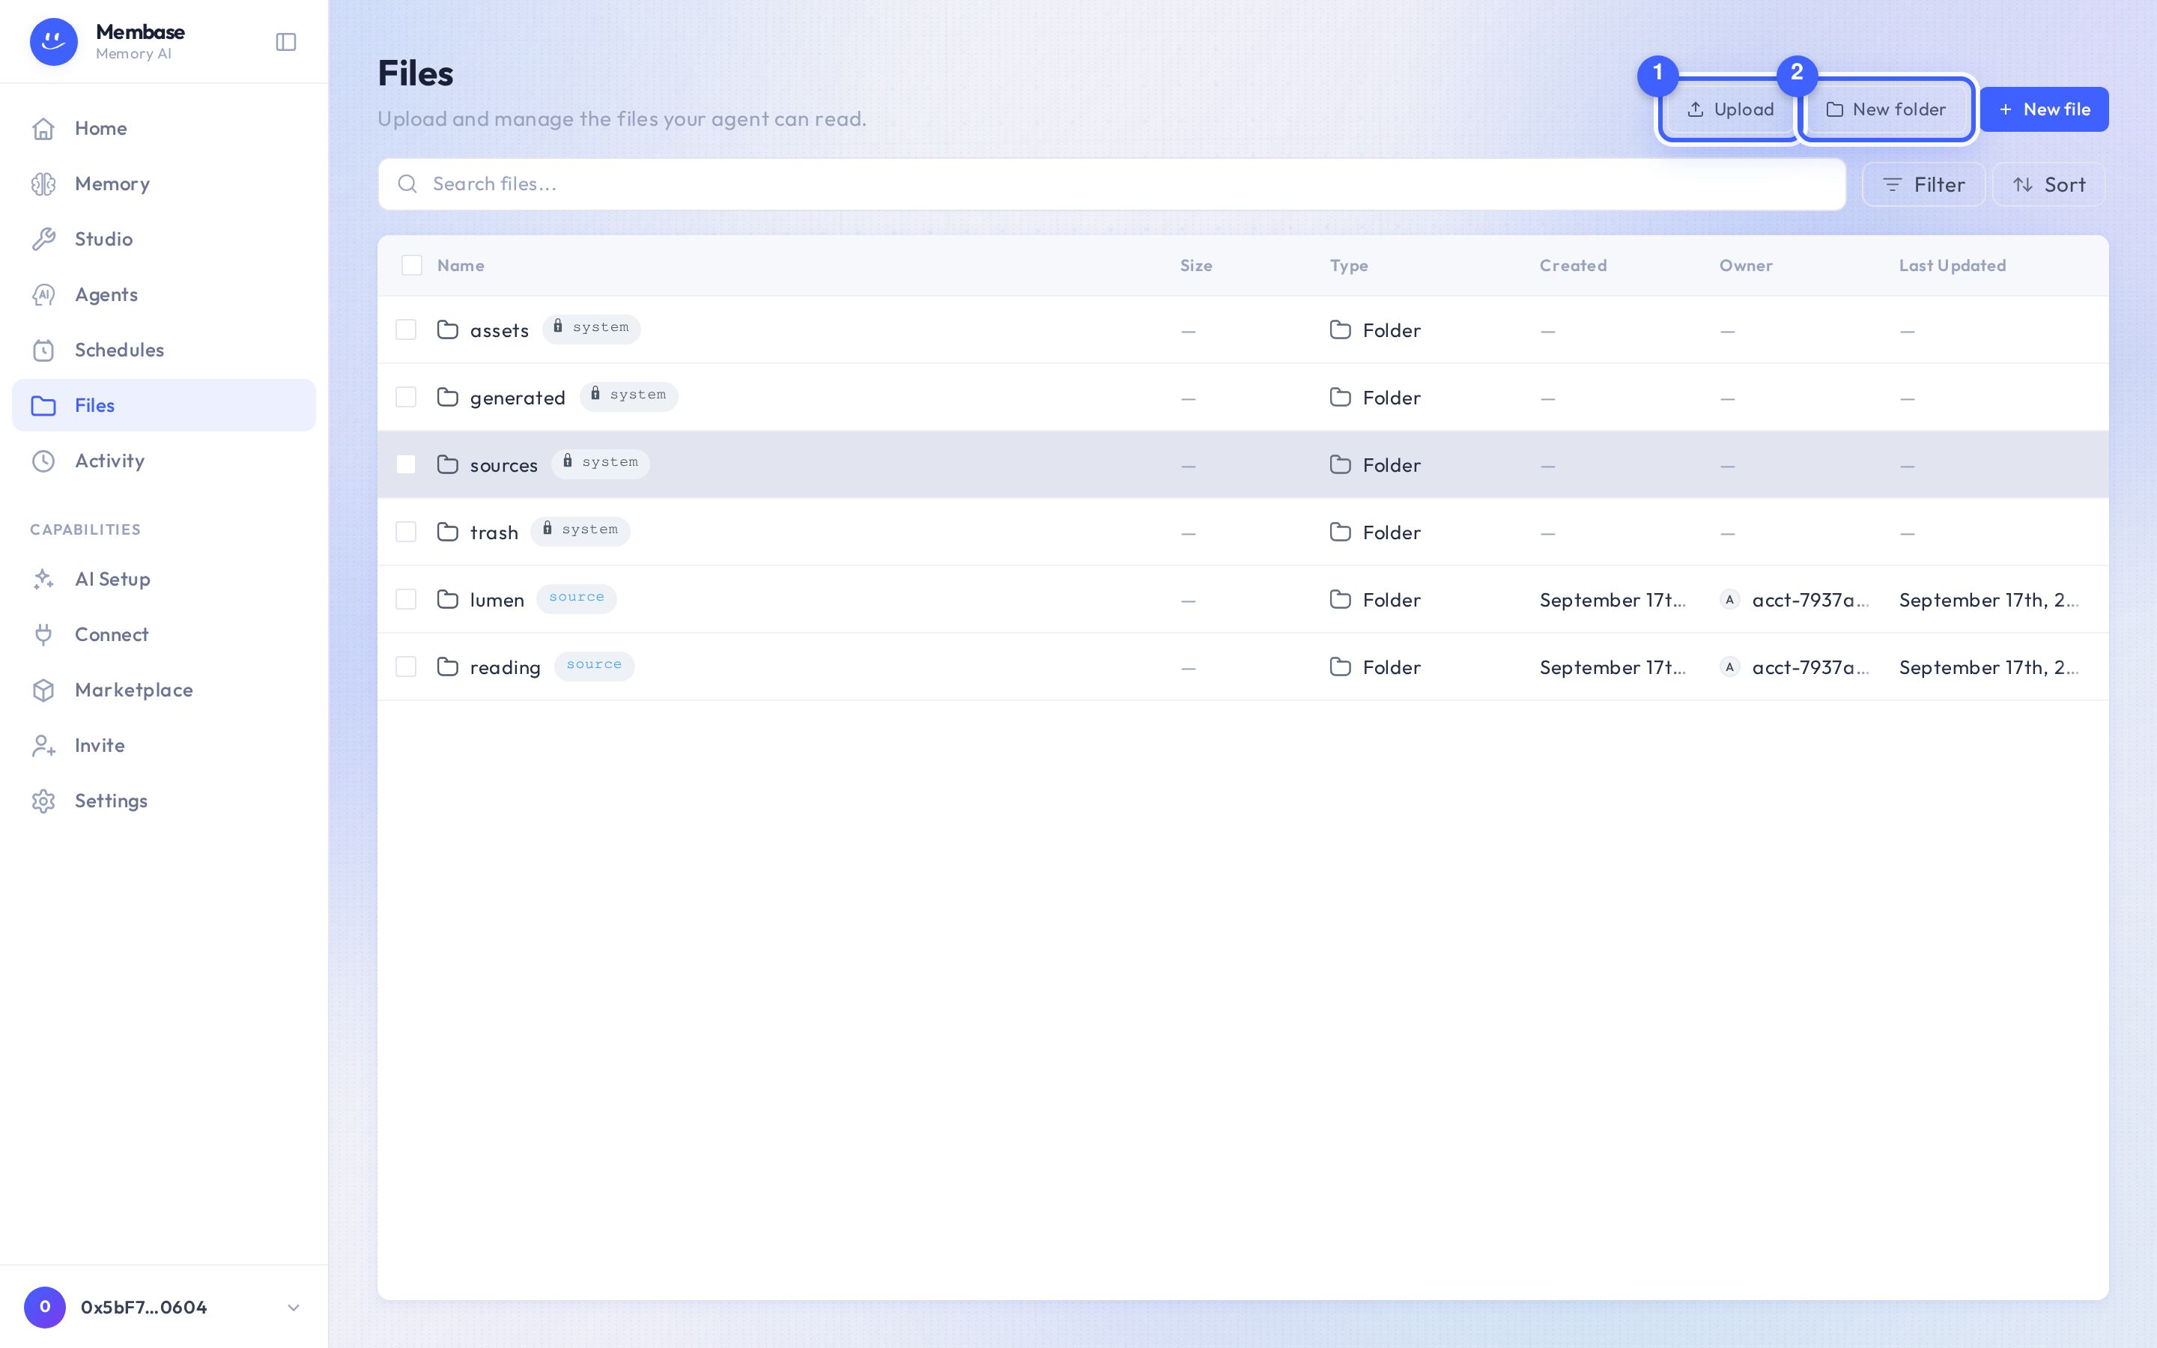Check the generated folder checkbox

coord(405,397)
